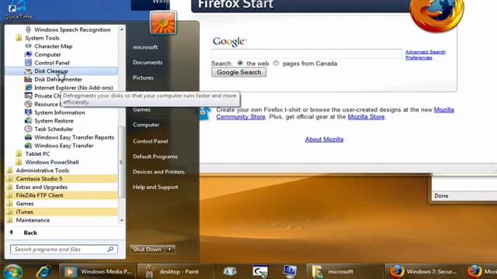Open the About Mozilla link
Viewport: 497px width, 279px height.
point(324,139)
